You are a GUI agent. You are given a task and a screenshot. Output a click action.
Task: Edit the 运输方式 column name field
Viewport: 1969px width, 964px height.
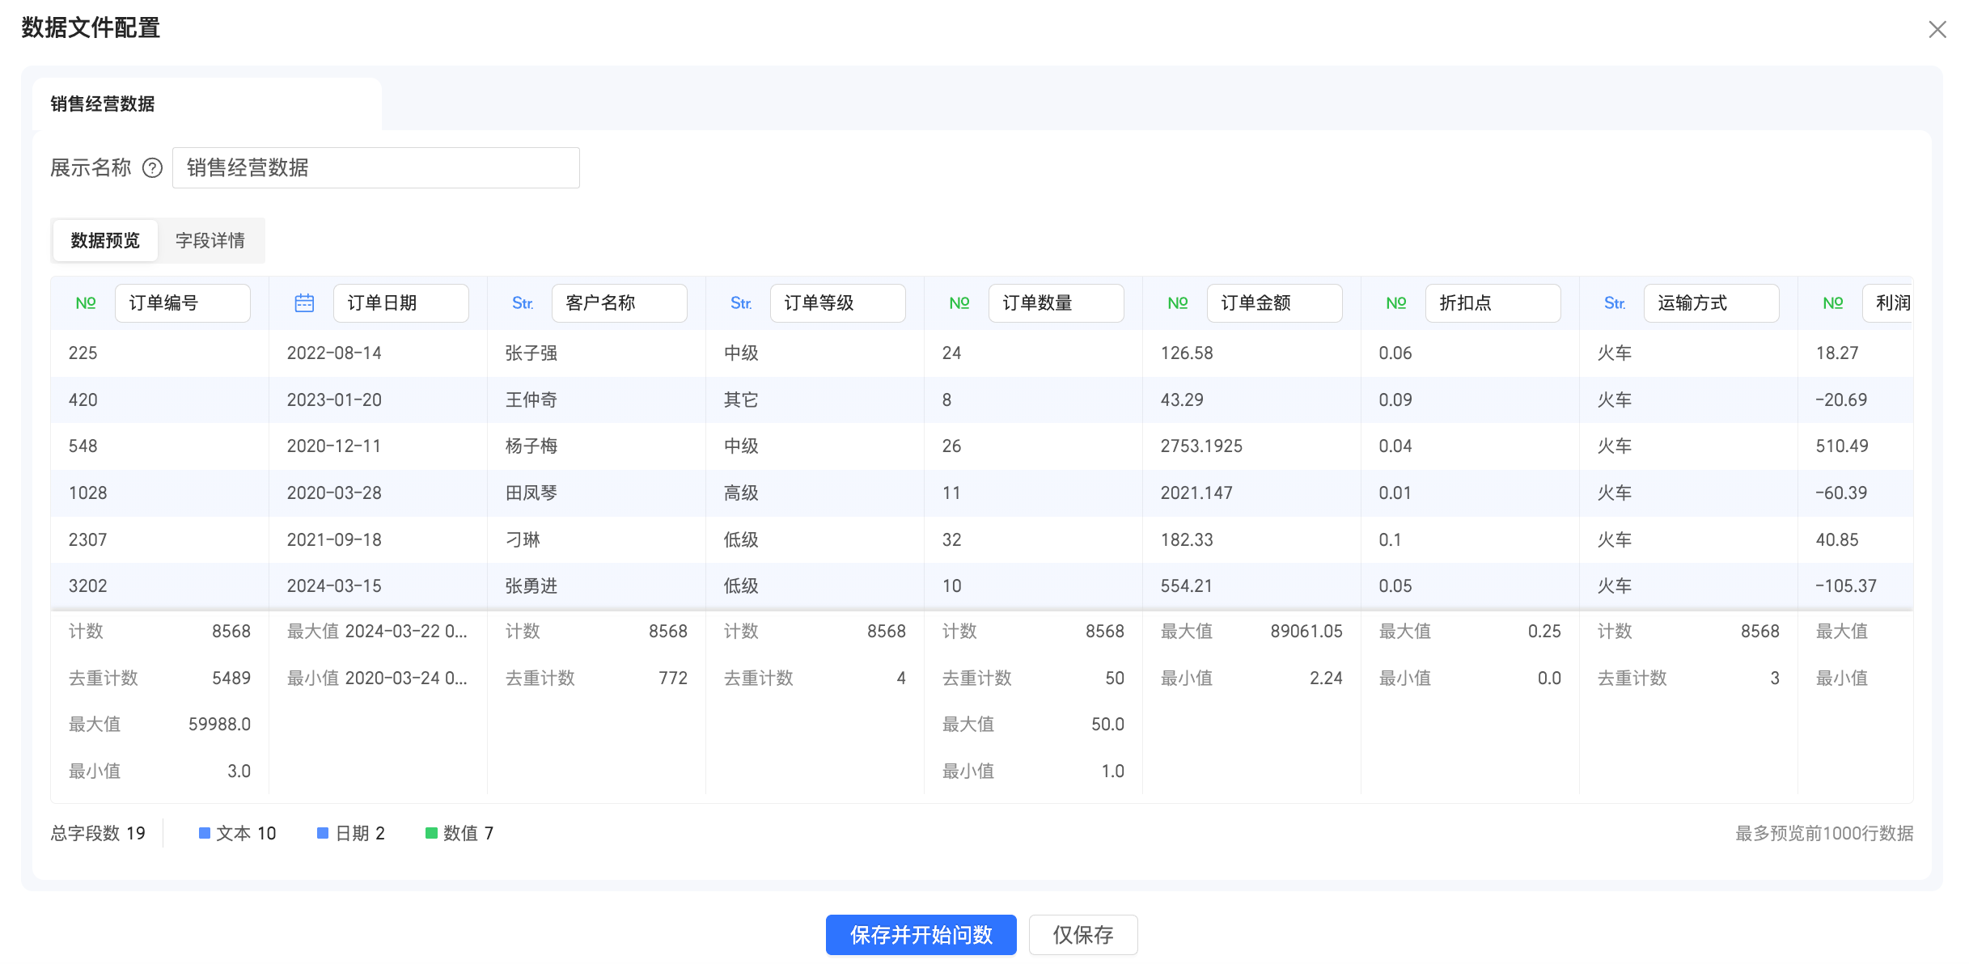point(1712,303)
